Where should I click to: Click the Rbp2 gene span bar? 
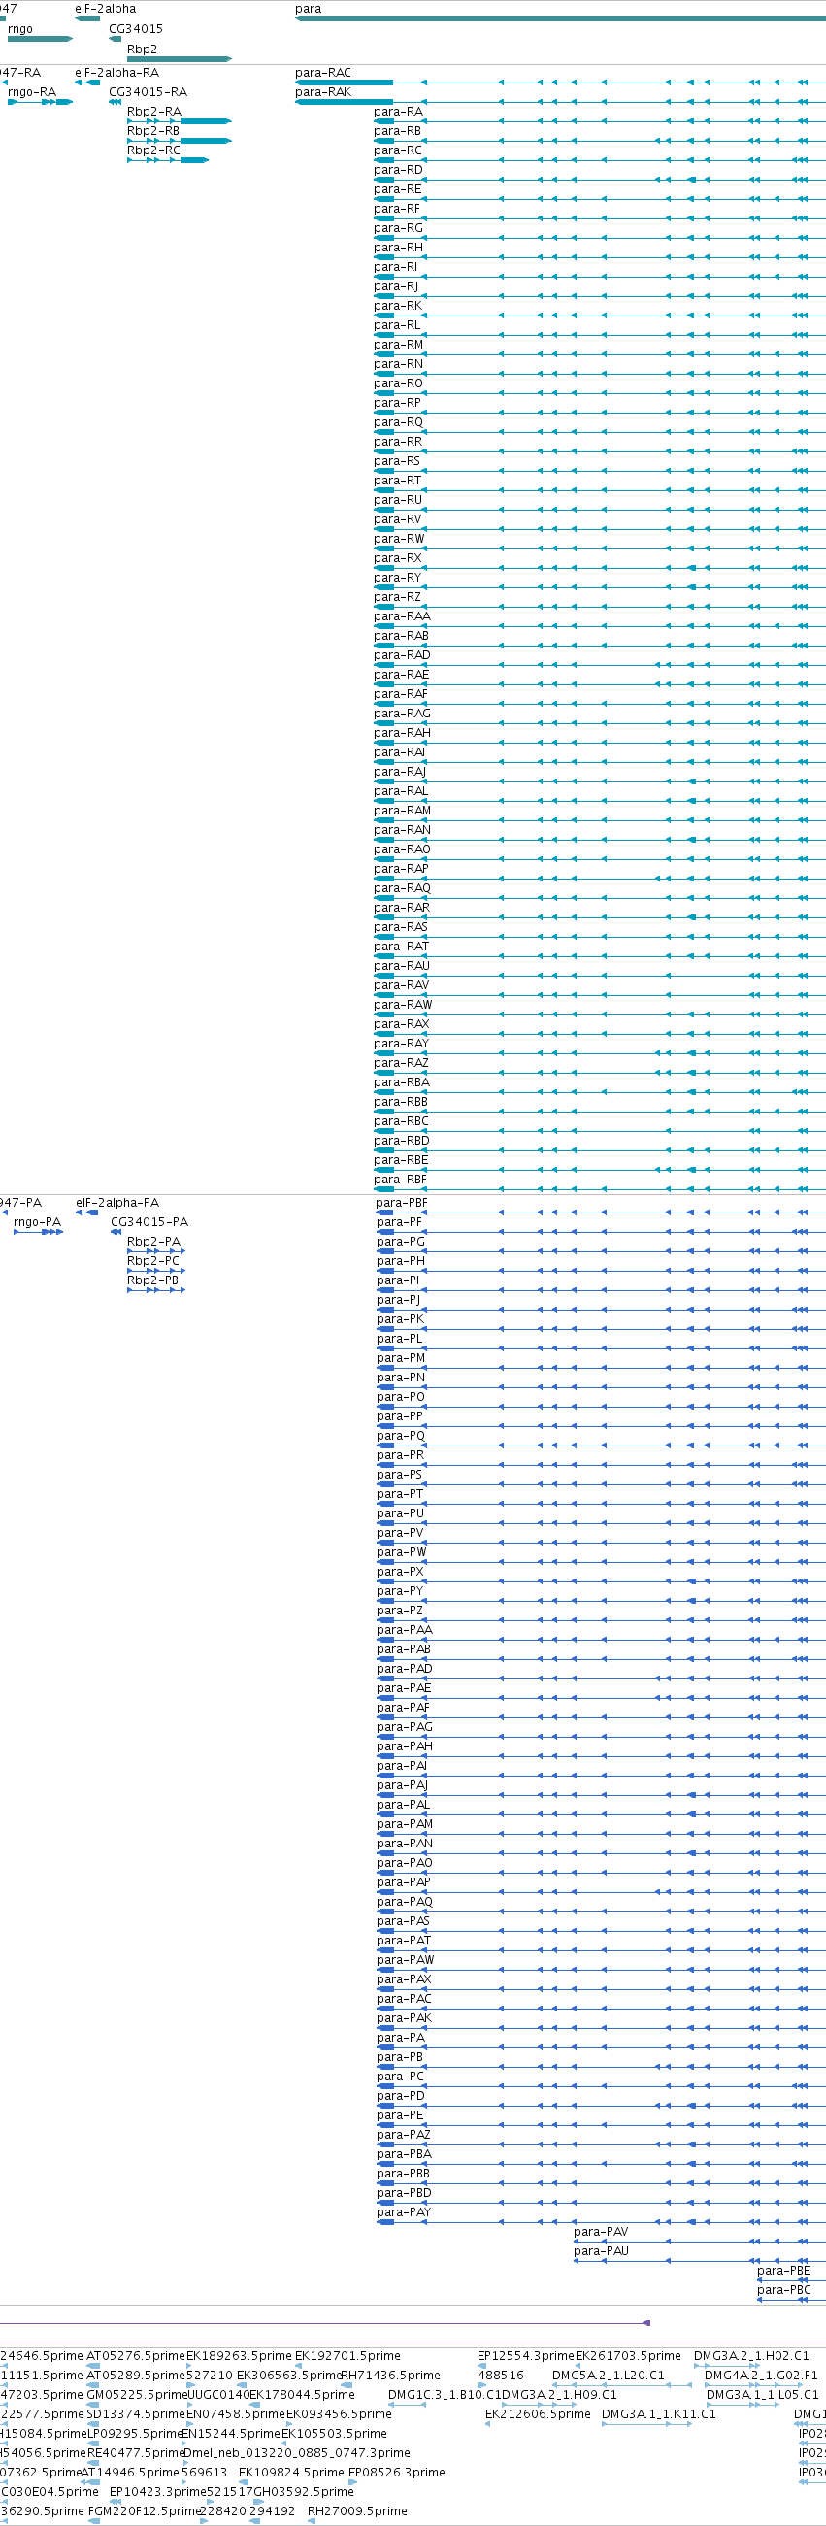(180, 59)
